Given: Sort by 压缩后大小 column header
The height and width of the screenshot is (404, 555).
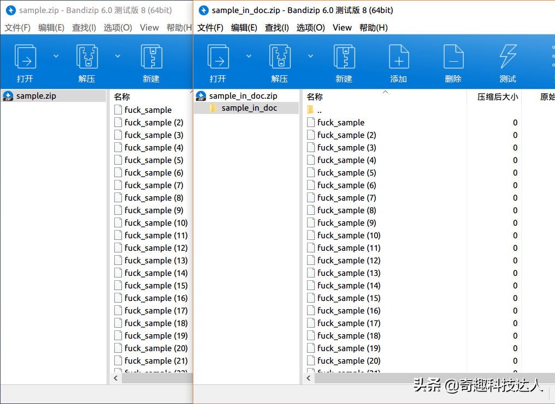Looking at the screenshot, I should click(x=498, y=97).
